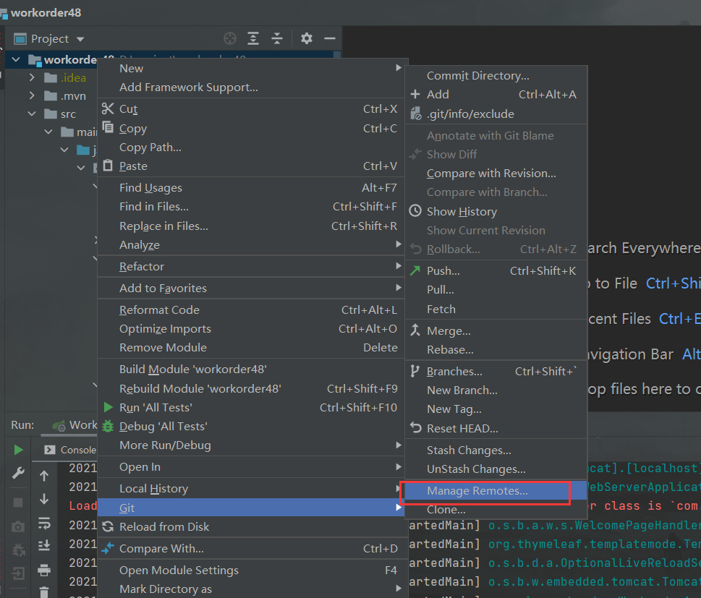Select Cut from context menu

pos(251,109)
